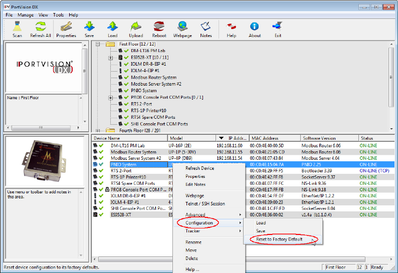Image resolution: width=398 pixels, height=273 pixels.
Task: Click the device icon of the IOLM DR-8-EIP #1 table row
Action: tap(95, 196)
